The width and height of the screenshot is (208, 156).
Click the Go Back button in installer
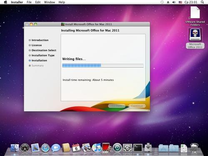(117, 106)
